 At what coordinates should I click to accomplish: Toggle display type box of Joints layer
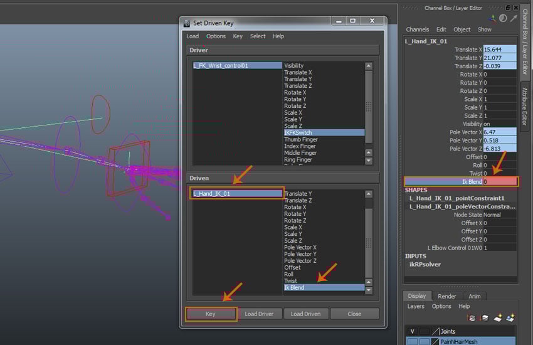424,331
